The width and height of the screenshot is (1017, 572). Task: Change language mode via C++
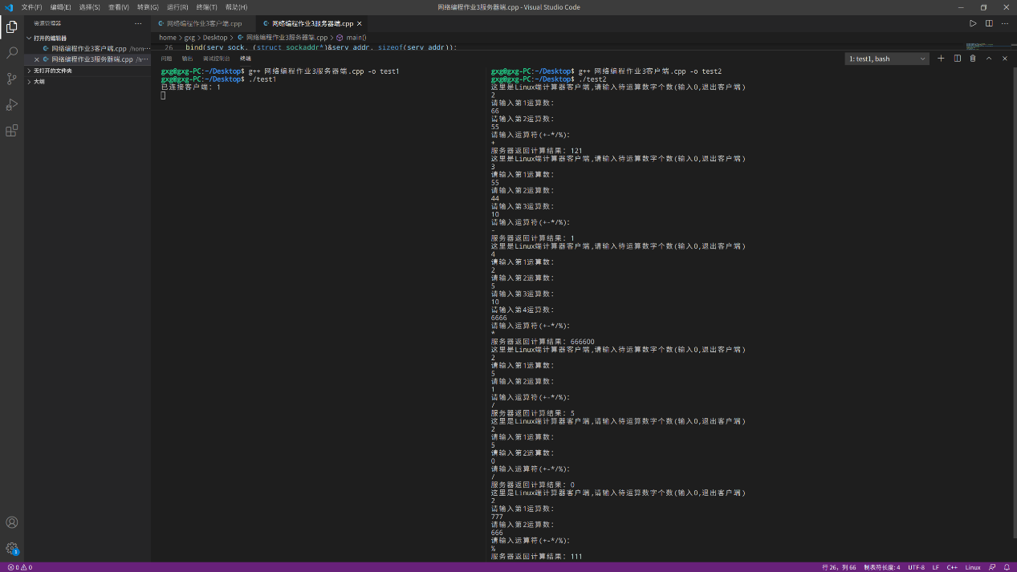click(952, 567)
